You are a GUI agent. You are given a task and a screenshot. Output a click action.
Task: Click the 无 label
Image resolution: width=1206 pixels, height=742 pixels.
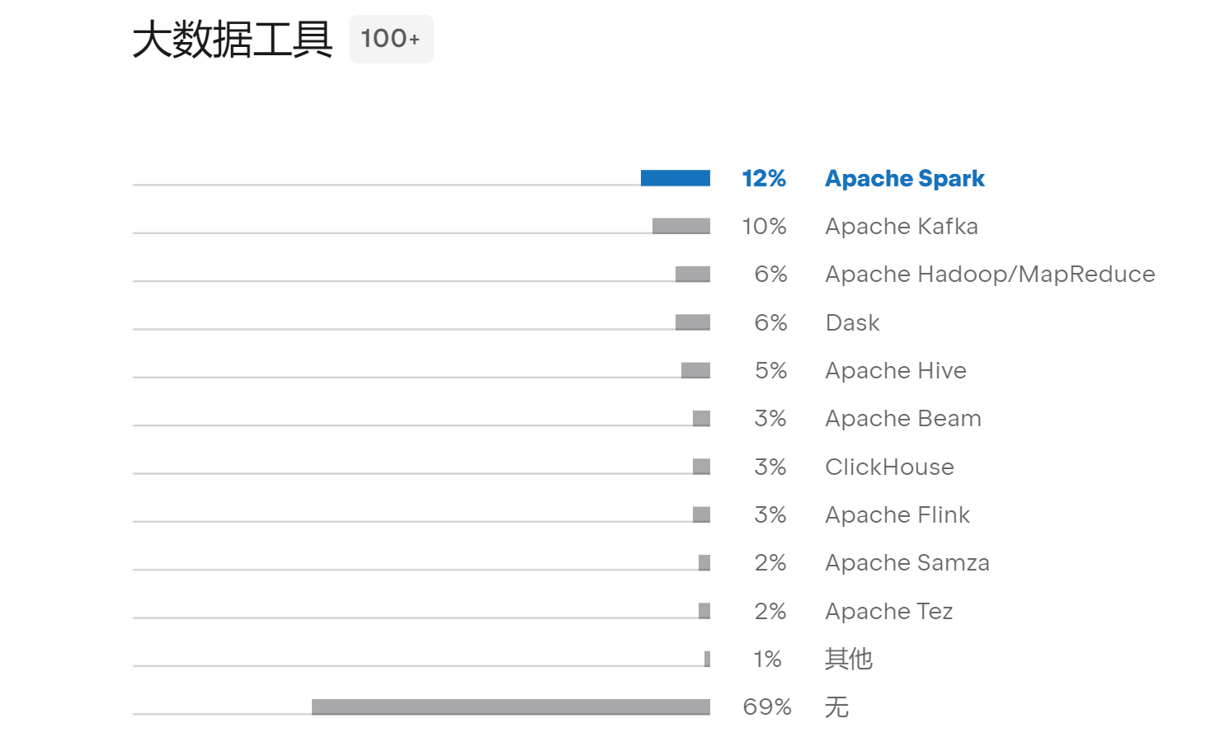[836, 707]
